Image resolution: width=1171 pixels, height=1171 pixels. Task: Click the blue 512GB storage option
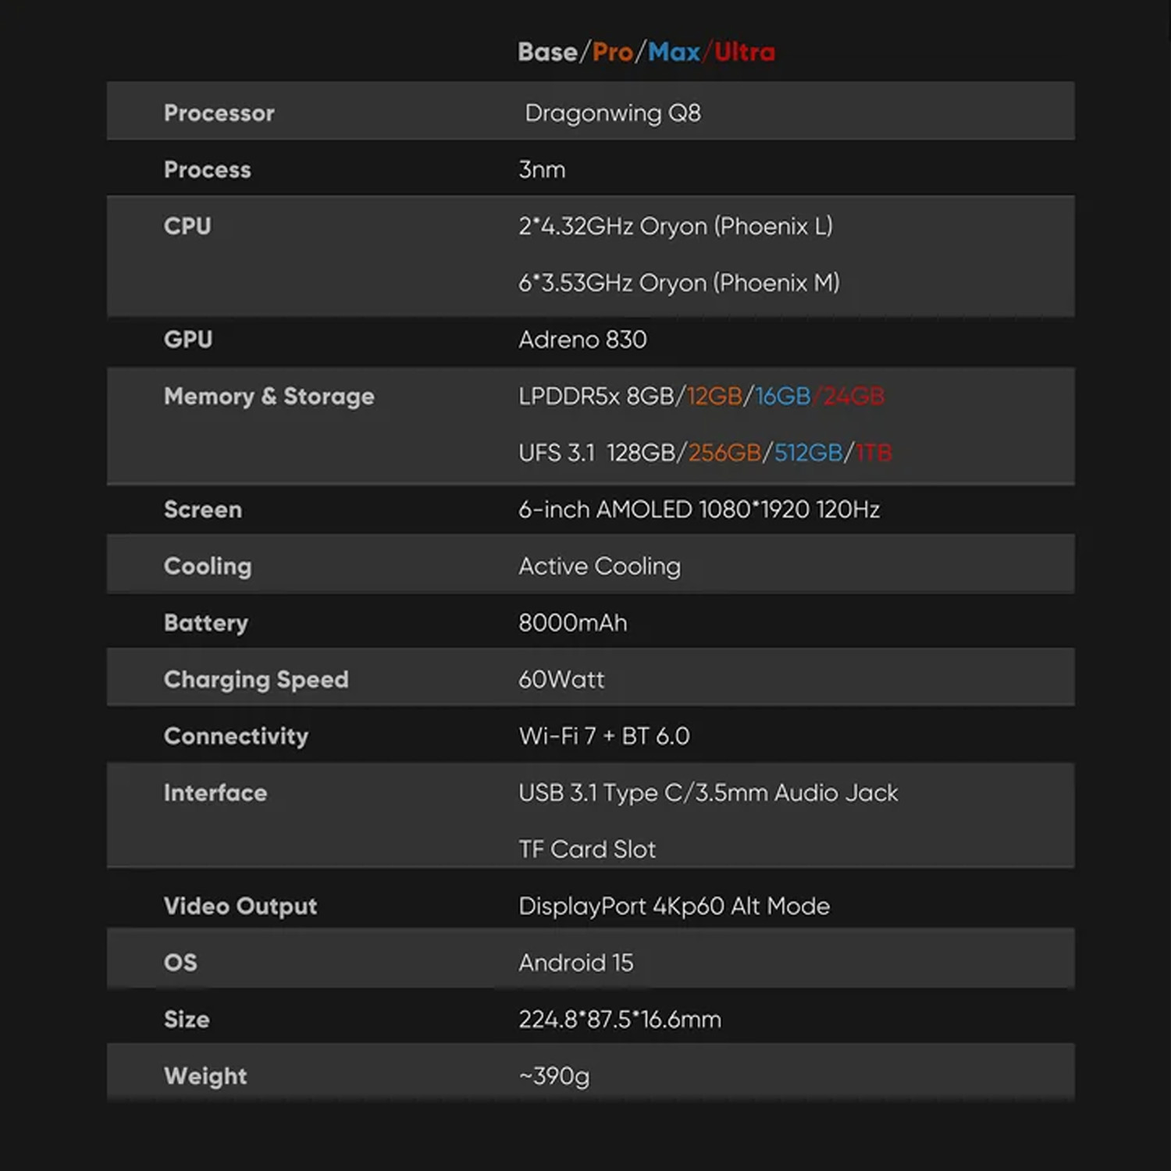(808, 453)
